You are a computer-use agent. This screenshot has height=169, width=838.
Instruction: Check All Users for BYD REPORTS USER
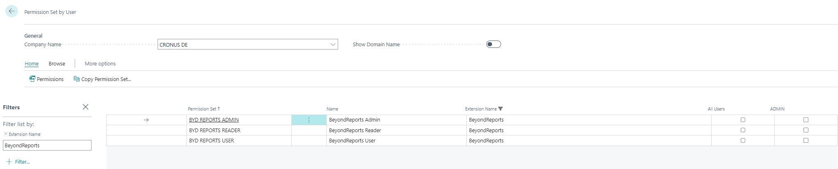click(x=743, y=140)
